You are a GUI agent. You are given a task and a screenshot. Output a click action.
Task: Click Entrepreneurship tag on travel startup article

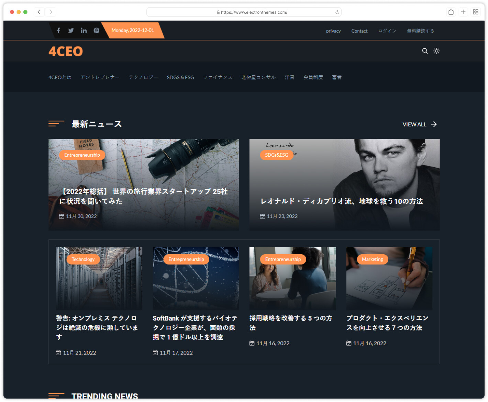82,155
